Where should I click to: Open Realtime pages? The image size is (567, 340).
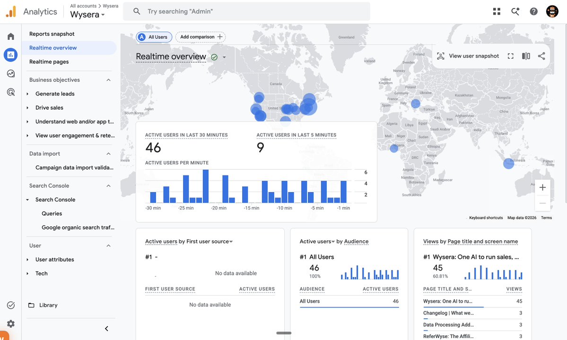(x=49, y=61)
